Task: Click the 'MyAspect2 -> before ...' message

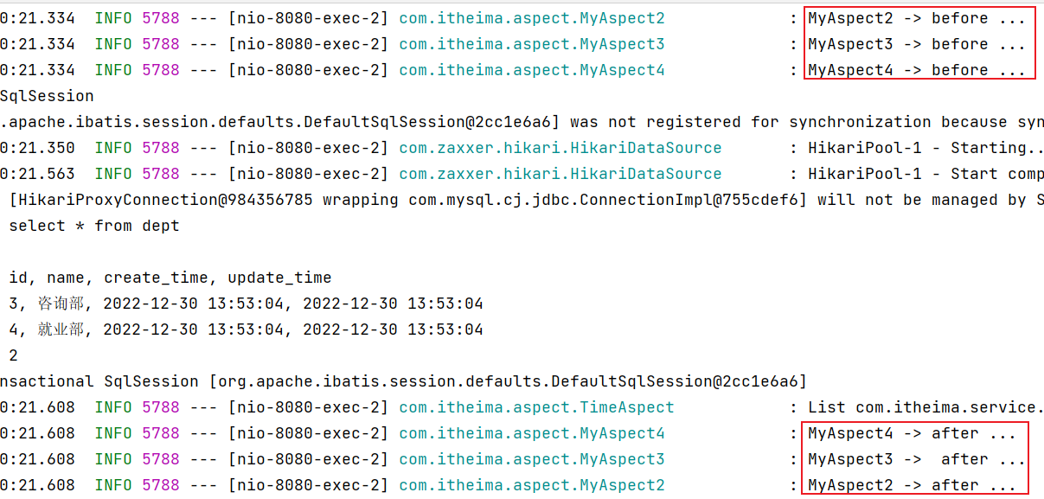Action: click(x=917, y=18)
